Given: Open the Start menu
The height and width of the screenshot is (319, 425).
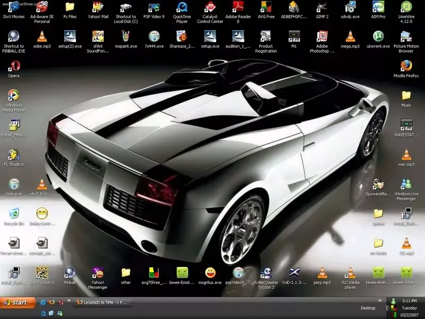Looking at the screenshot, I should click(18, 303).
